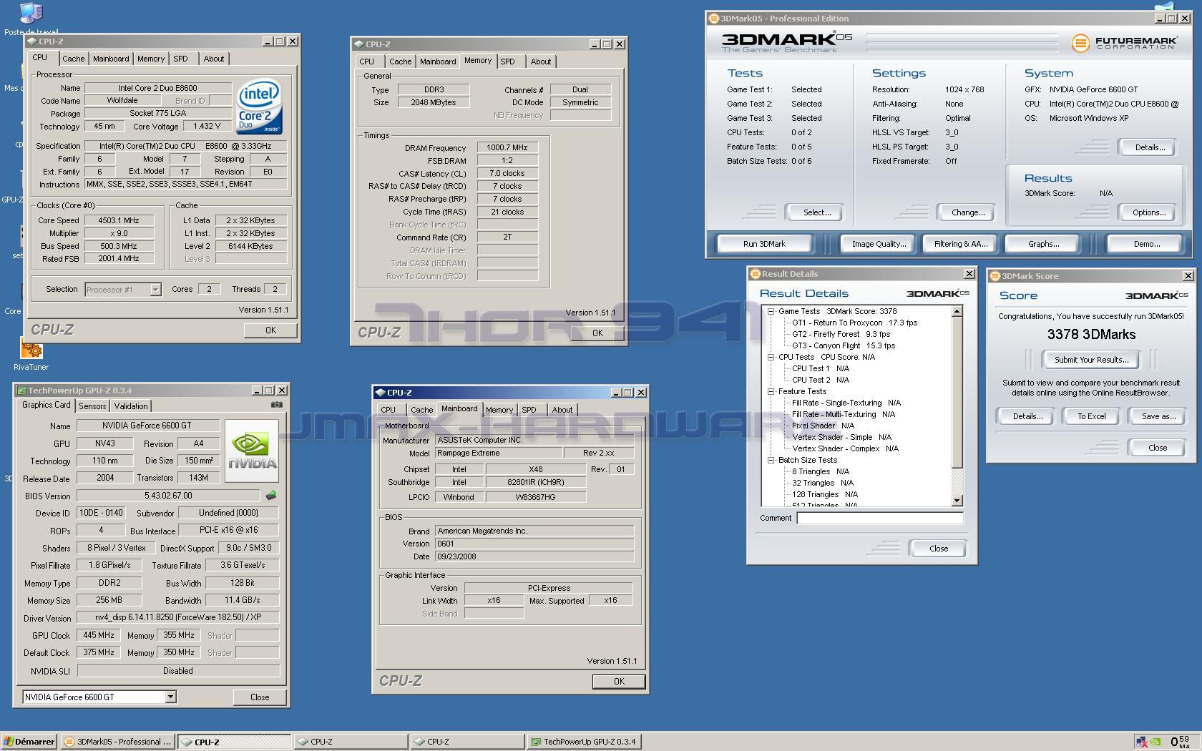The width and height of the screenshot is (1202, 751).
Task: Click the 3378 3DMarks score text
Action: [1091, 334]
